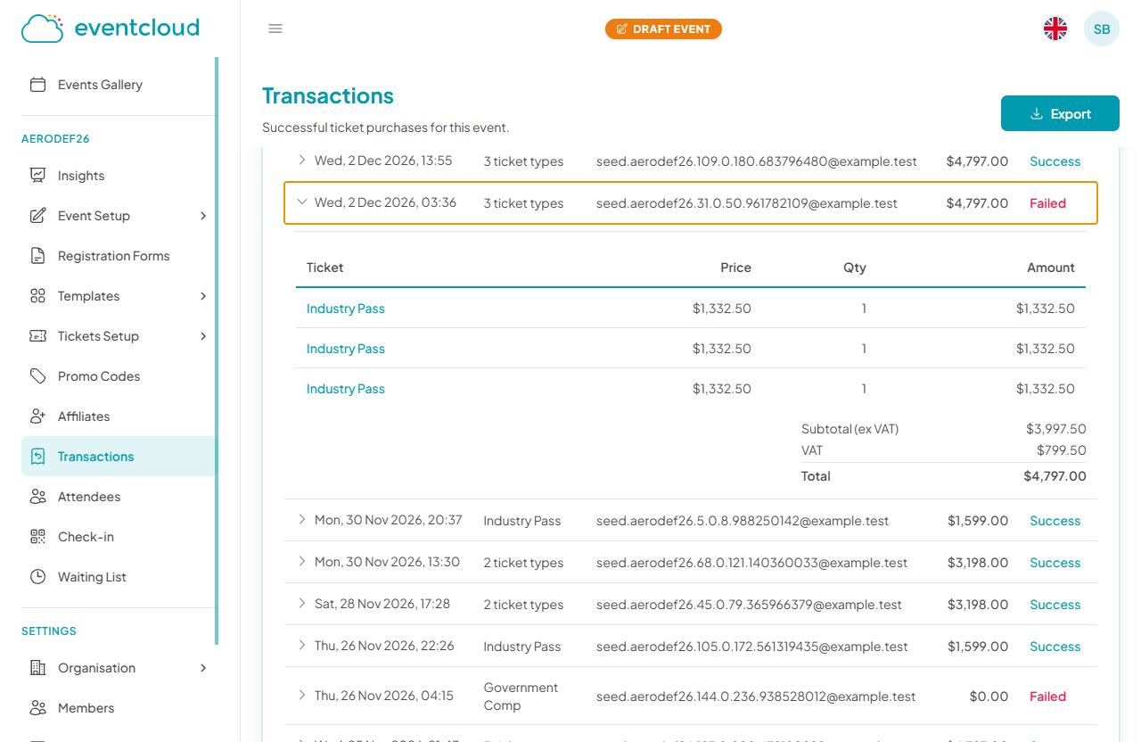This screenshot has height=742, width=1141.
Task: Click the Government Comp ticket type cell
Action: [521, 697]
